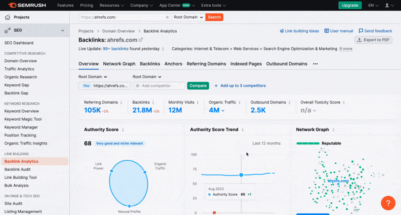Click the three dots more tabs icon
The width and height of the screenshot is (401, 215).
315,64
